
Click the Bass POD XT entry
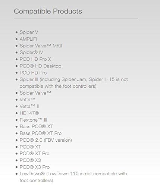(36, 126)
